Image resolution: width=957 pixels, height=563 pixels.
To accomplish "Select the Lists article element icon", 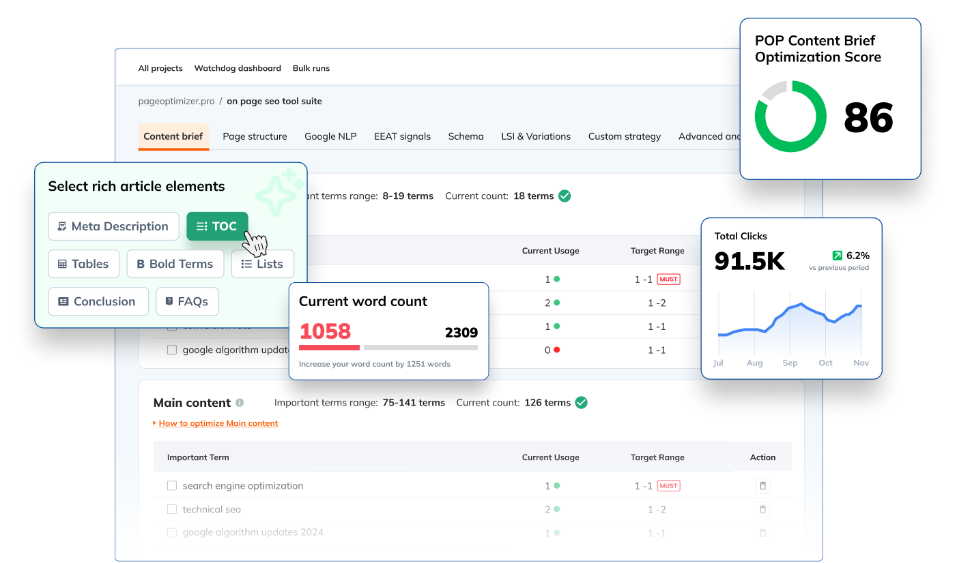I will pyautogui.click(x=247, y=264).
